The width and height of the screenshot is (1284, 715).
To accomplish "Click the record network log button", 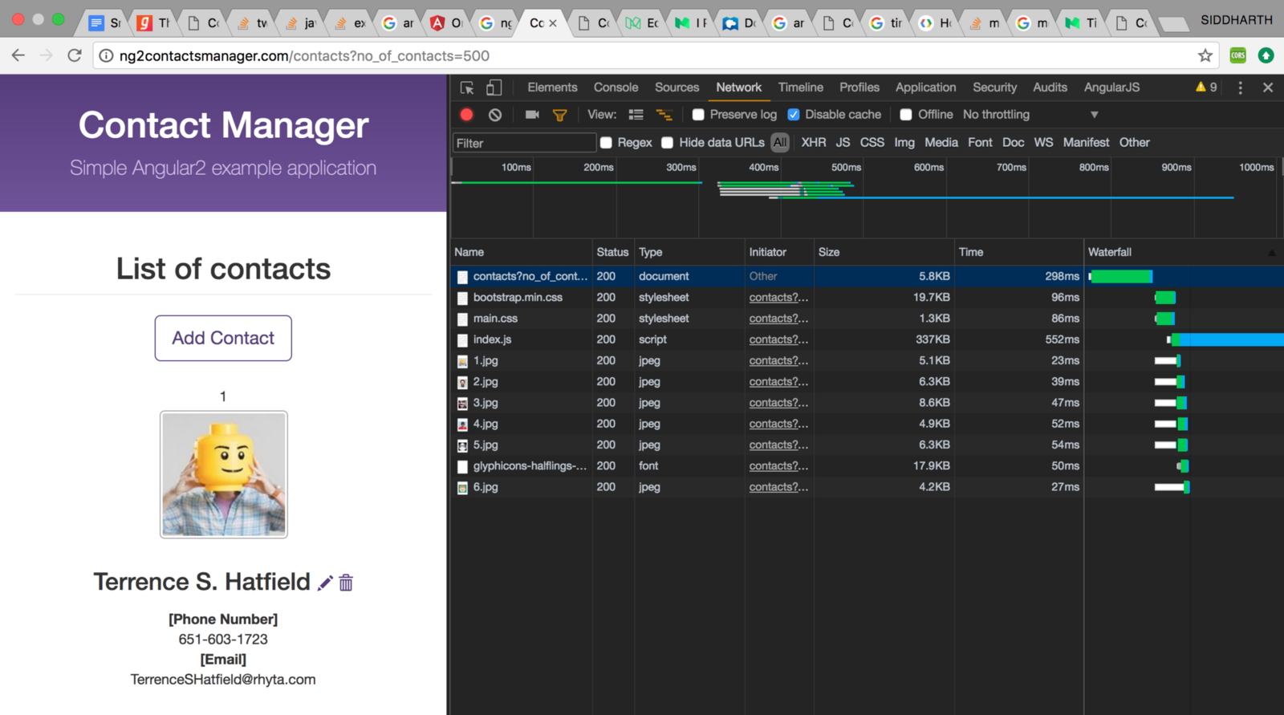I will point(466,115).
